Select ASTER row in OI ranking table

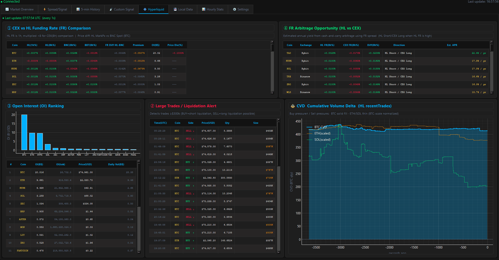[71, 219]
